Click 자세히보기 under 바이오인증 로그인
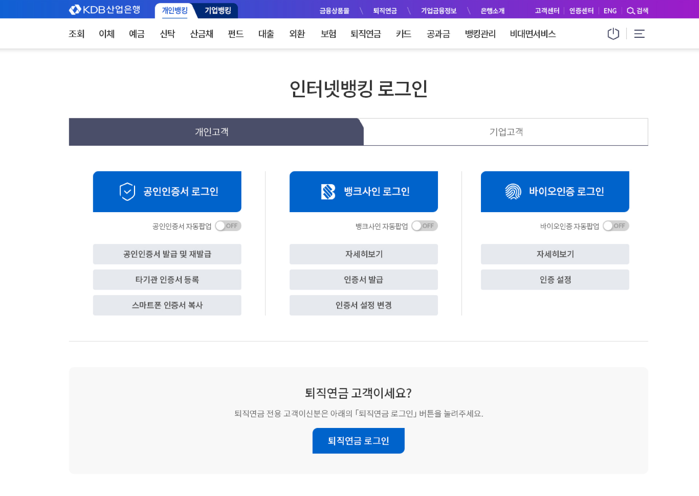 pyautogui.click(x=555, y=254)
